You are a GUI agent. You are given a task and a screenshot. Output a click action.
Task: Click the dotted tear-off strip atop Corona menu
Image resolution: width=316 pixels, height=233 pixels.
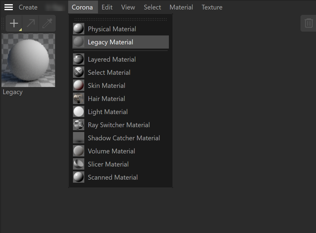[121, 19]
